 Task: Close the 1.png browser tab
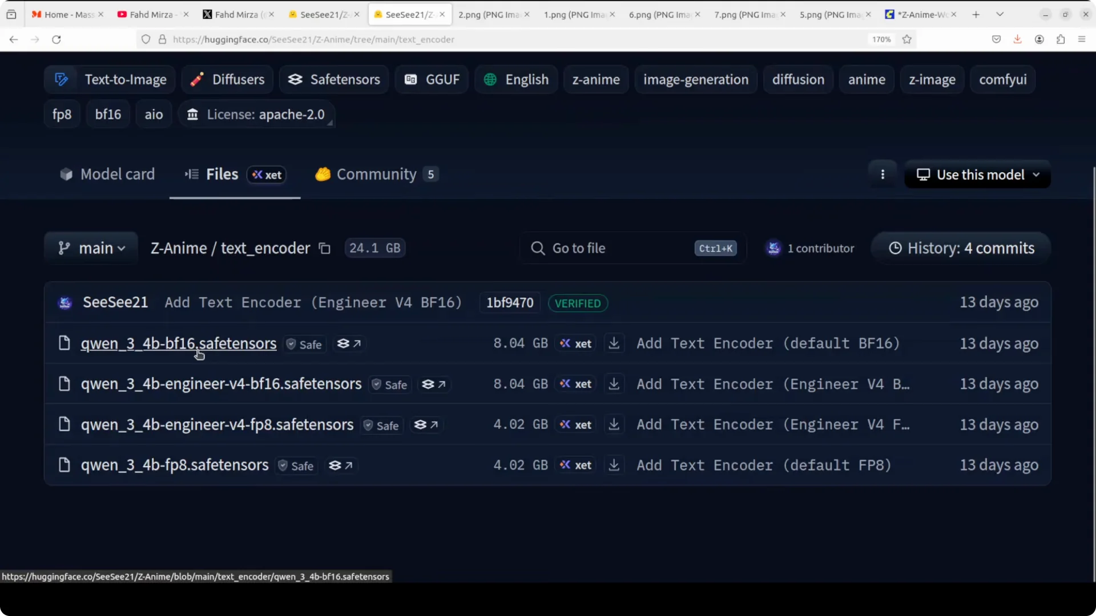tap(612, 14)
